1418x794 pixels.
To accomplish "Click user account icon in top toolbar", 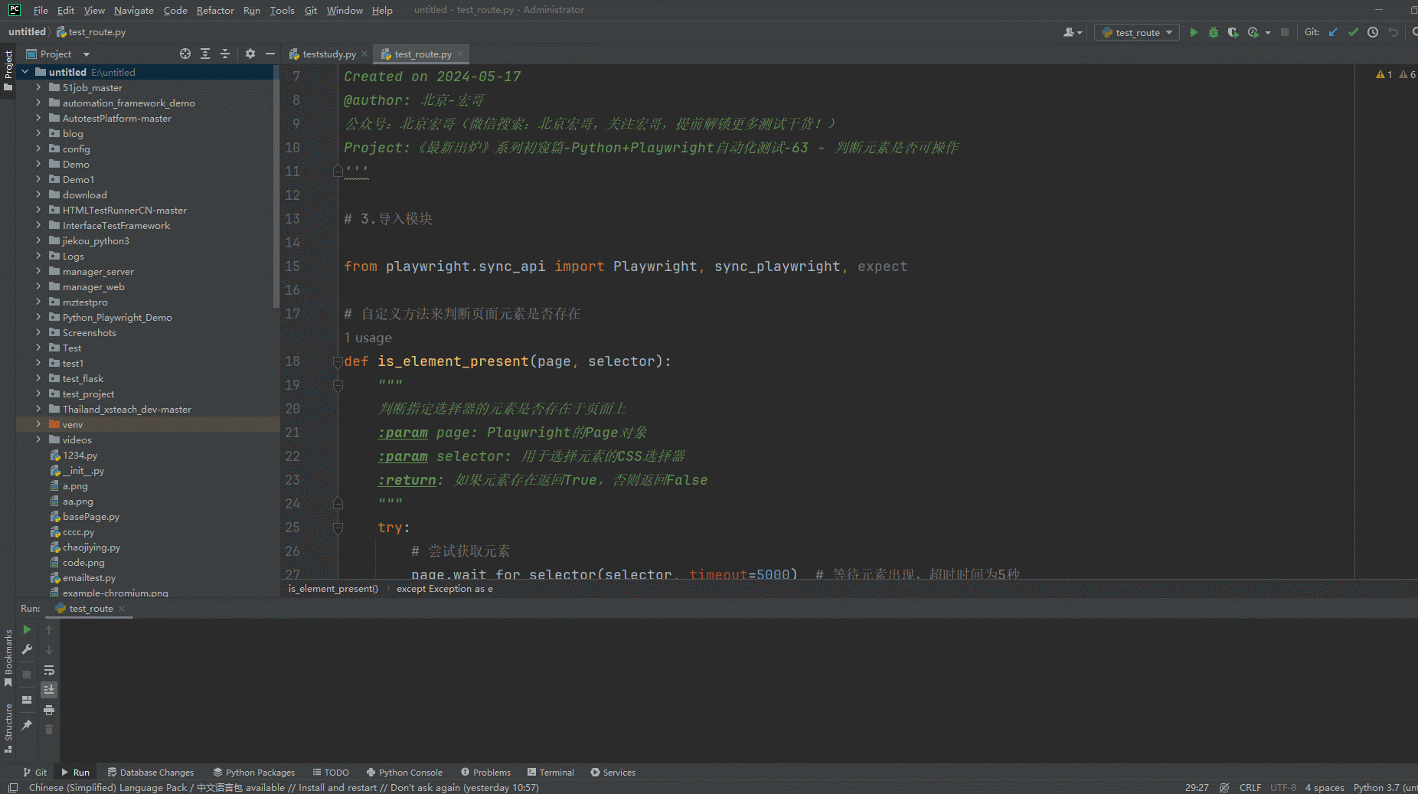I will (x=1073, y=32).
